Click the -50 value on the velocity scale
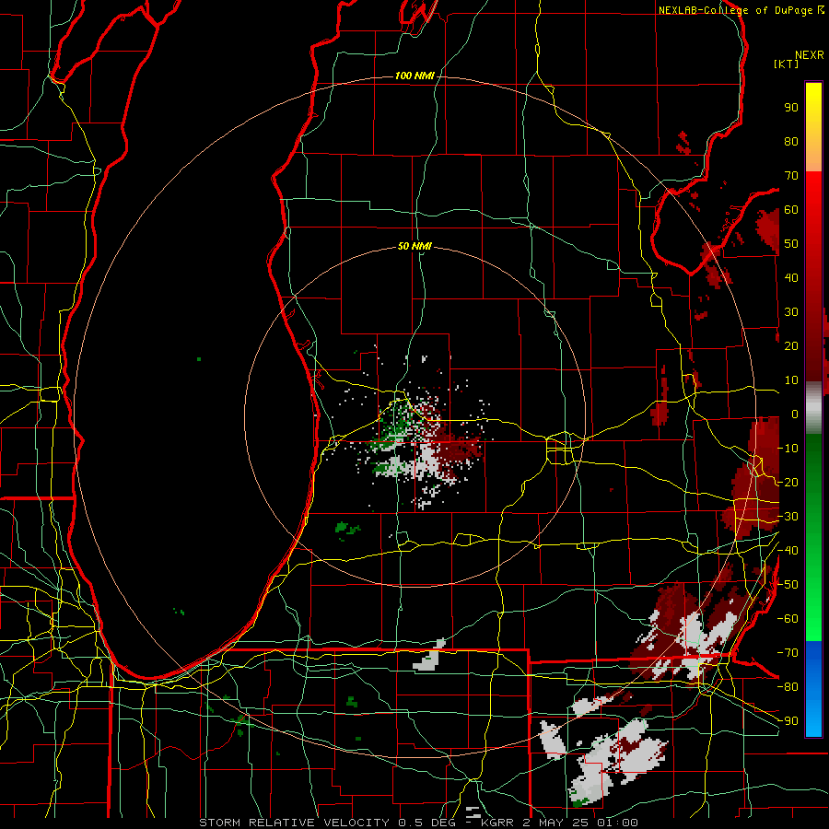The height and width of the screenshot is (829, 829). (x=788, y=585)
